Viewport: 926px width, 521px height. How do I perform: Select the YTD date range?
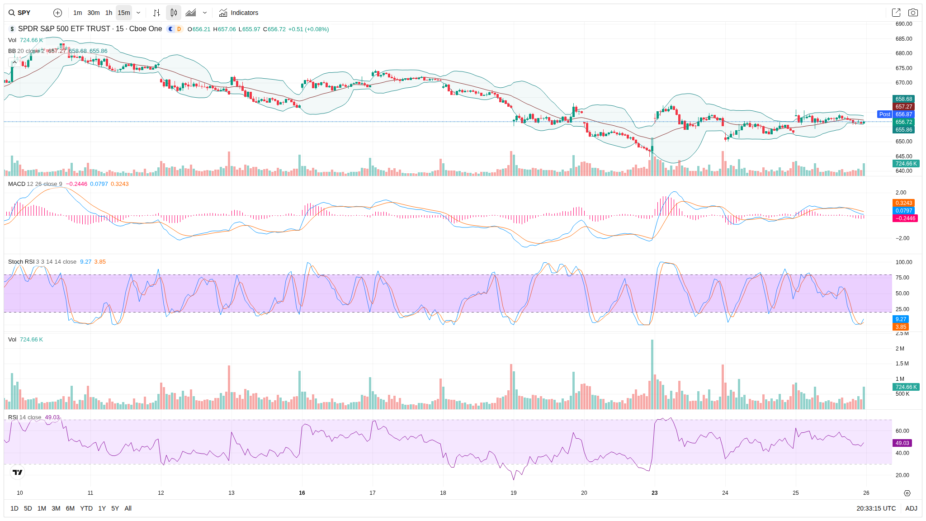coord(86,508)
